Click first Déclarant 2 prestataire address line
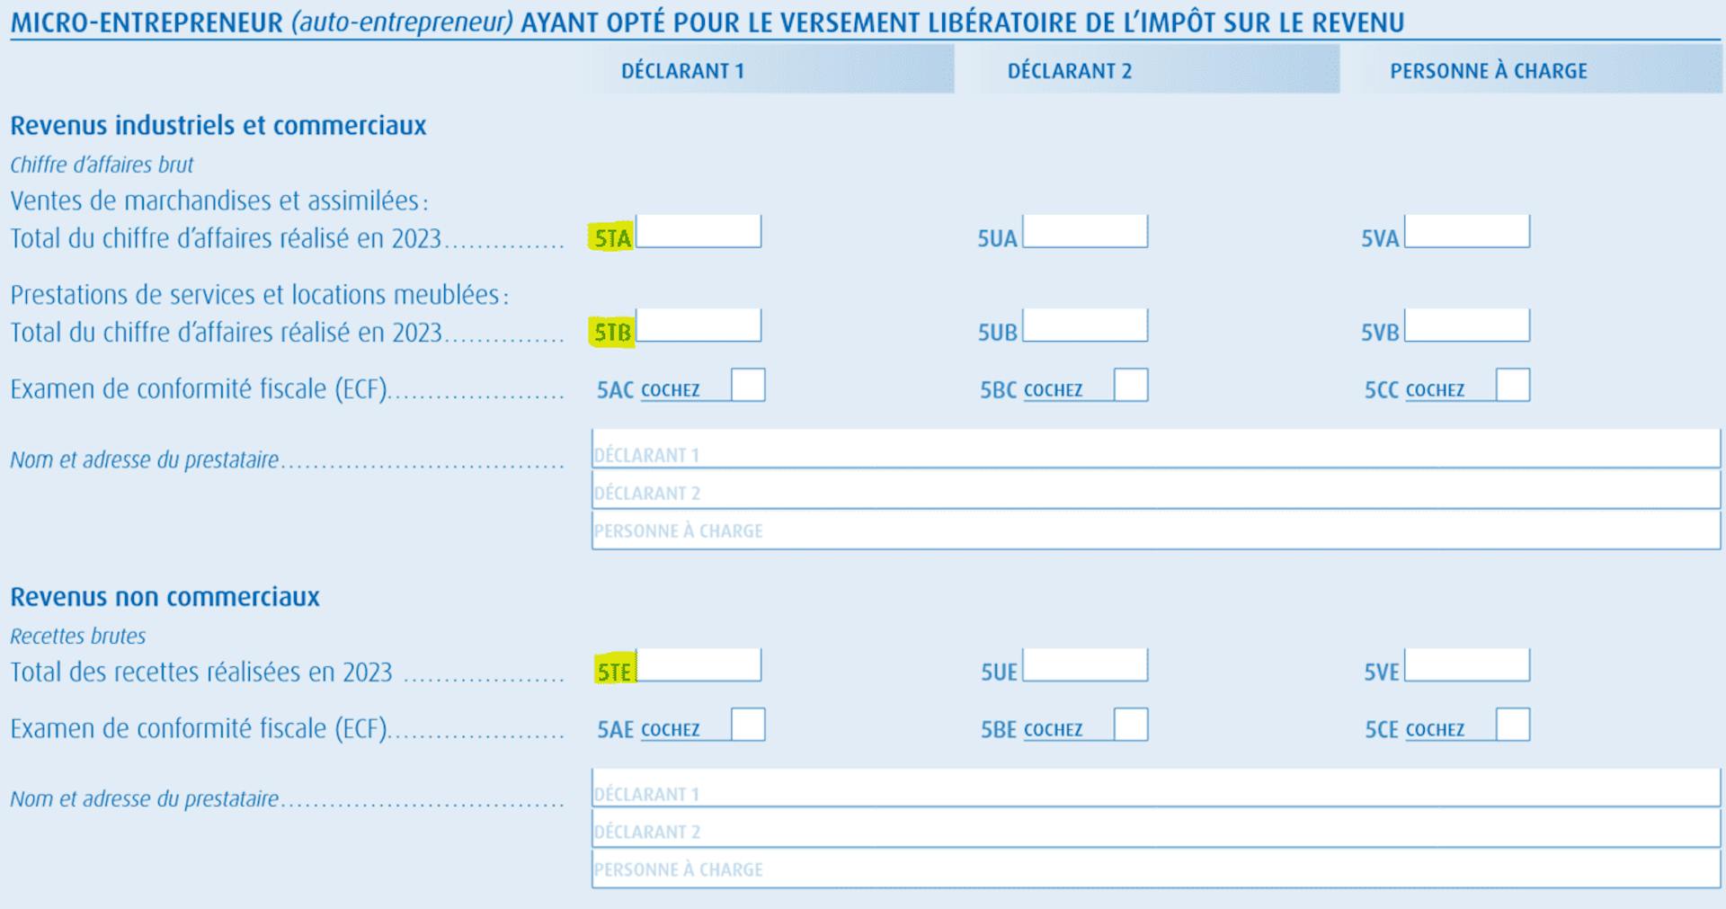This screenshot has width=1726, height=909. 1156,489
